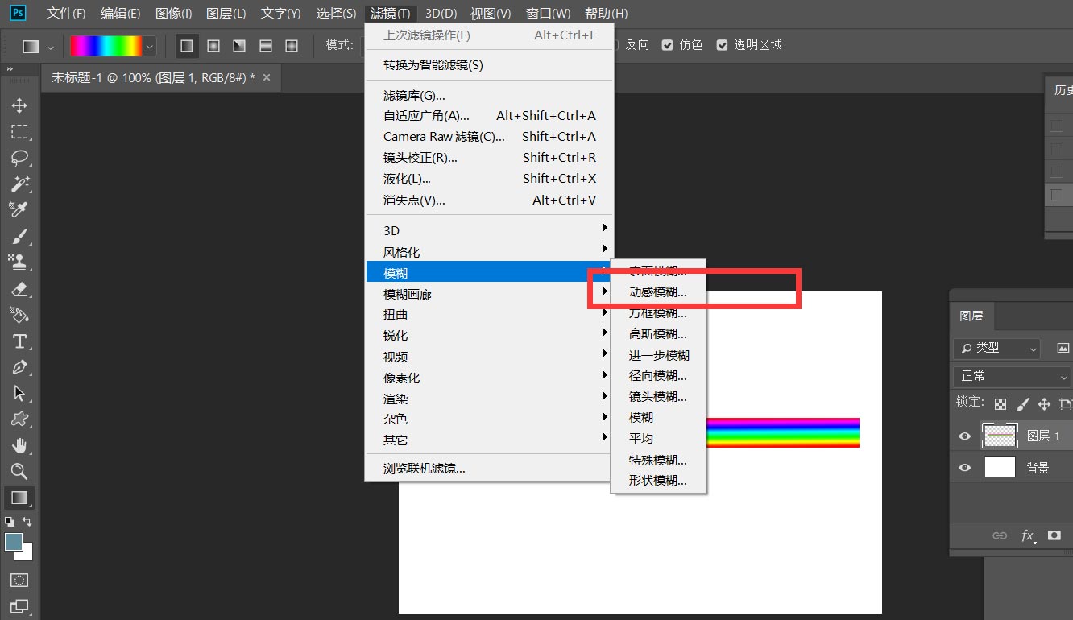Select the Pen tool

point(19,367)
